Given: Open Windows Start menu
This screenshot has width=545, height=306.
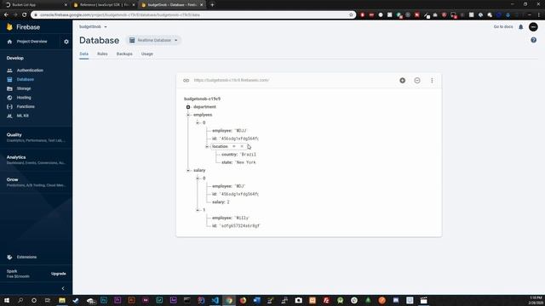Looking at the screenshot, I should click(7, 300).
